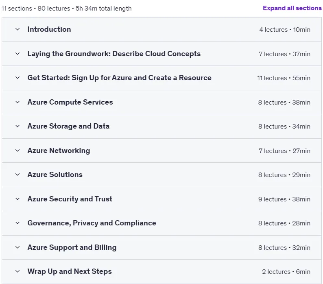Expand the Introduction section chevron
323x284 pixels.
[17, 29]
